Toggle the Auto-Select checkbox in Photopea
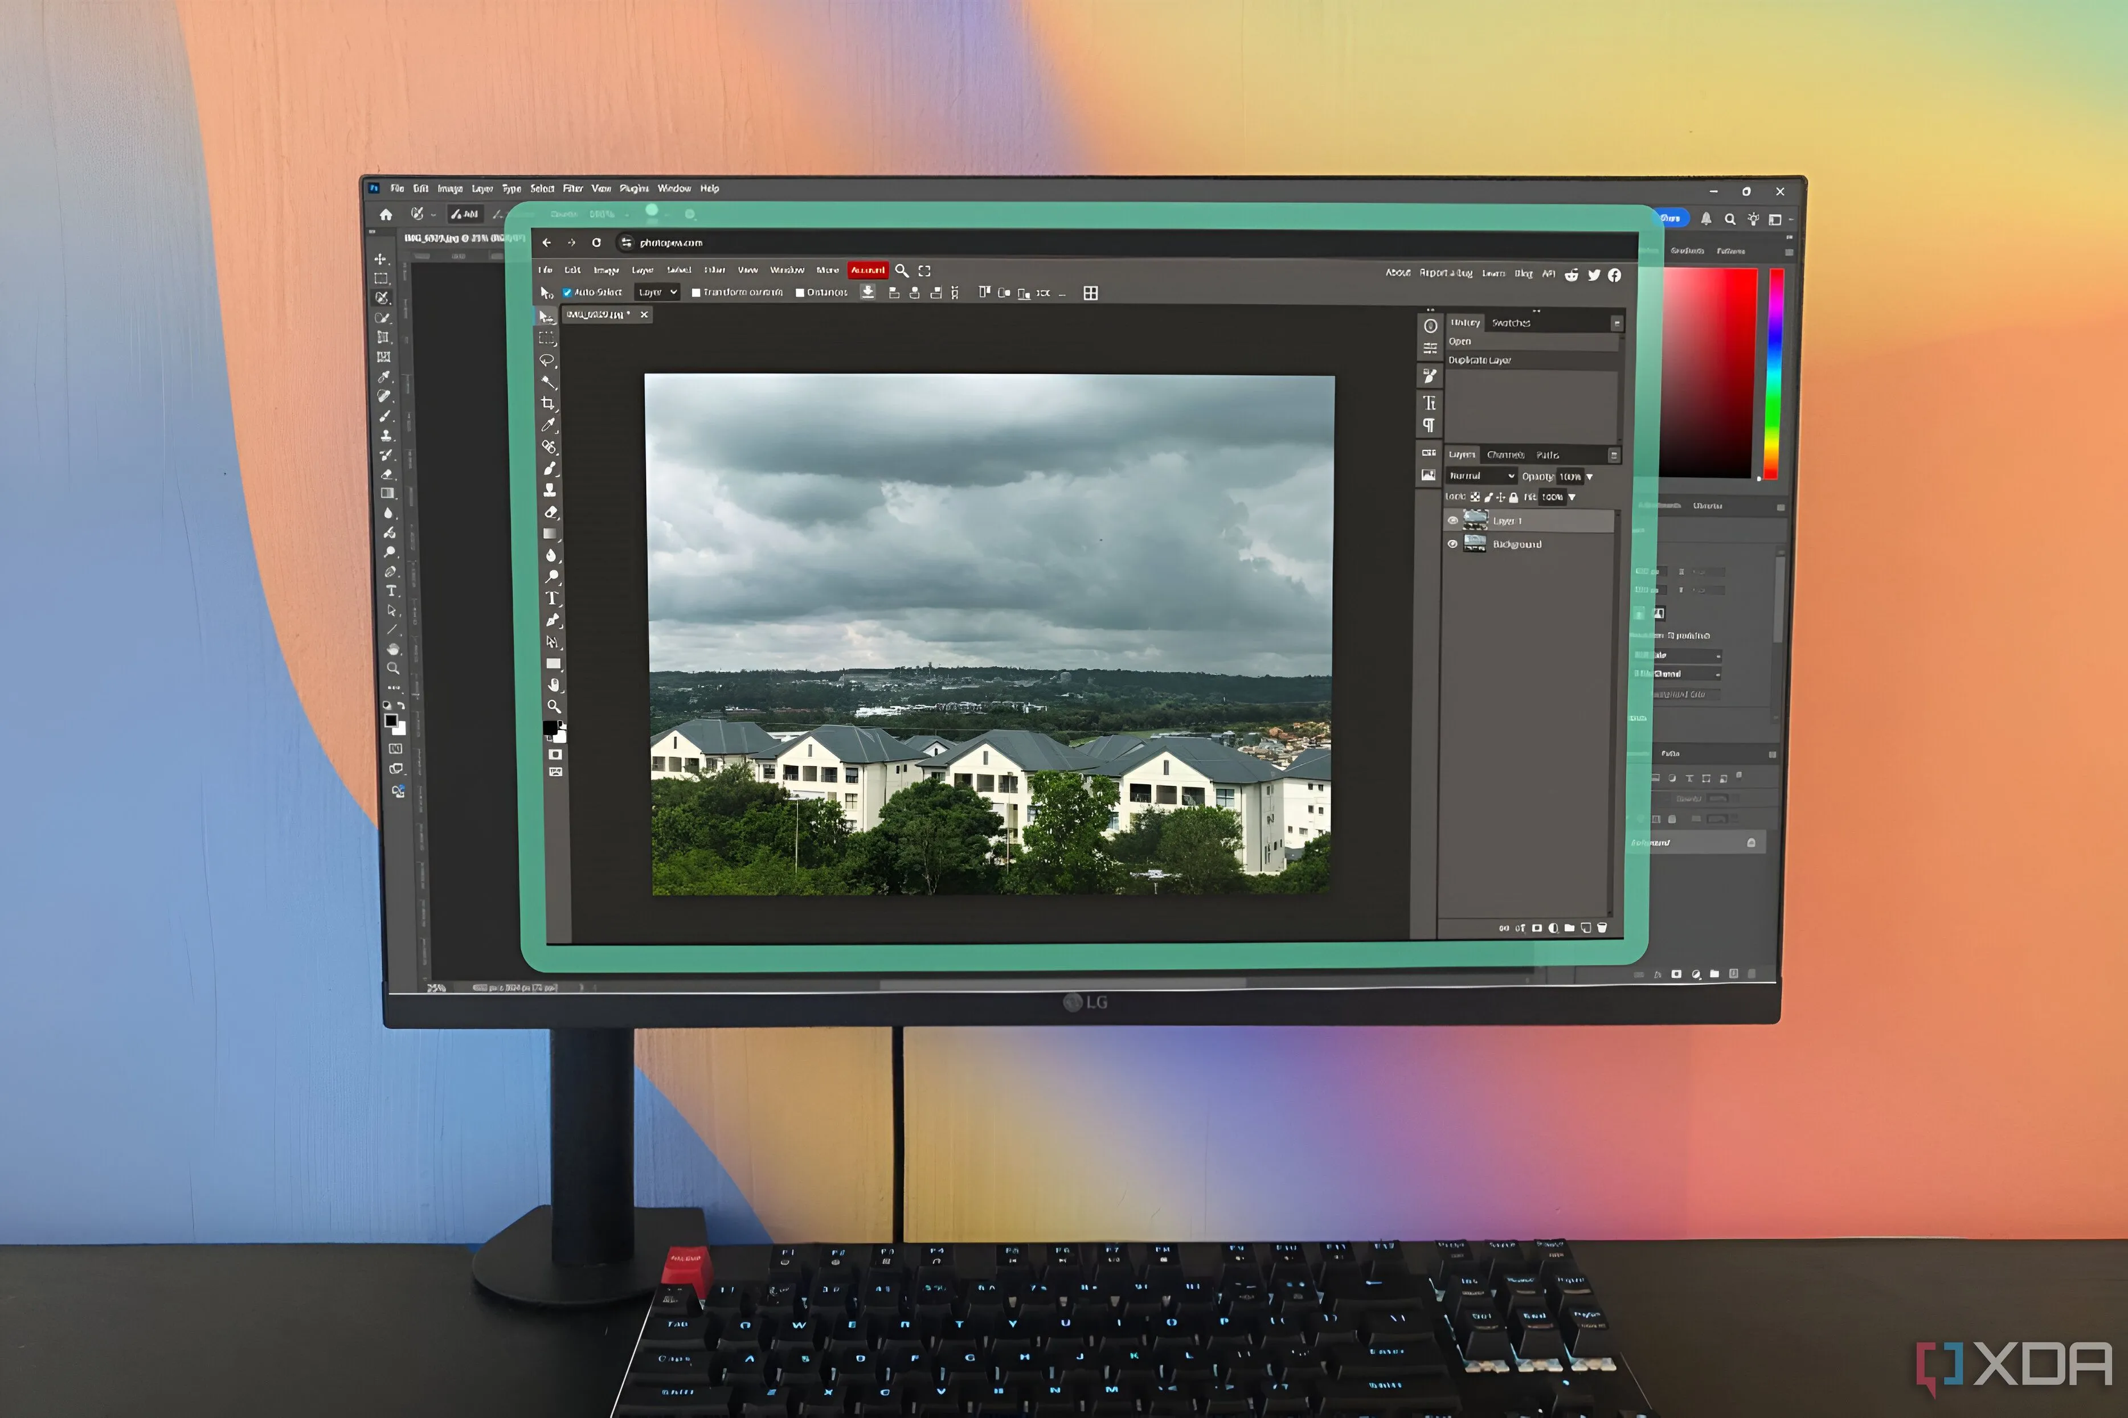Image resolution: width=2128 pixels, height=1418 pixels. (x=567, y=292)
